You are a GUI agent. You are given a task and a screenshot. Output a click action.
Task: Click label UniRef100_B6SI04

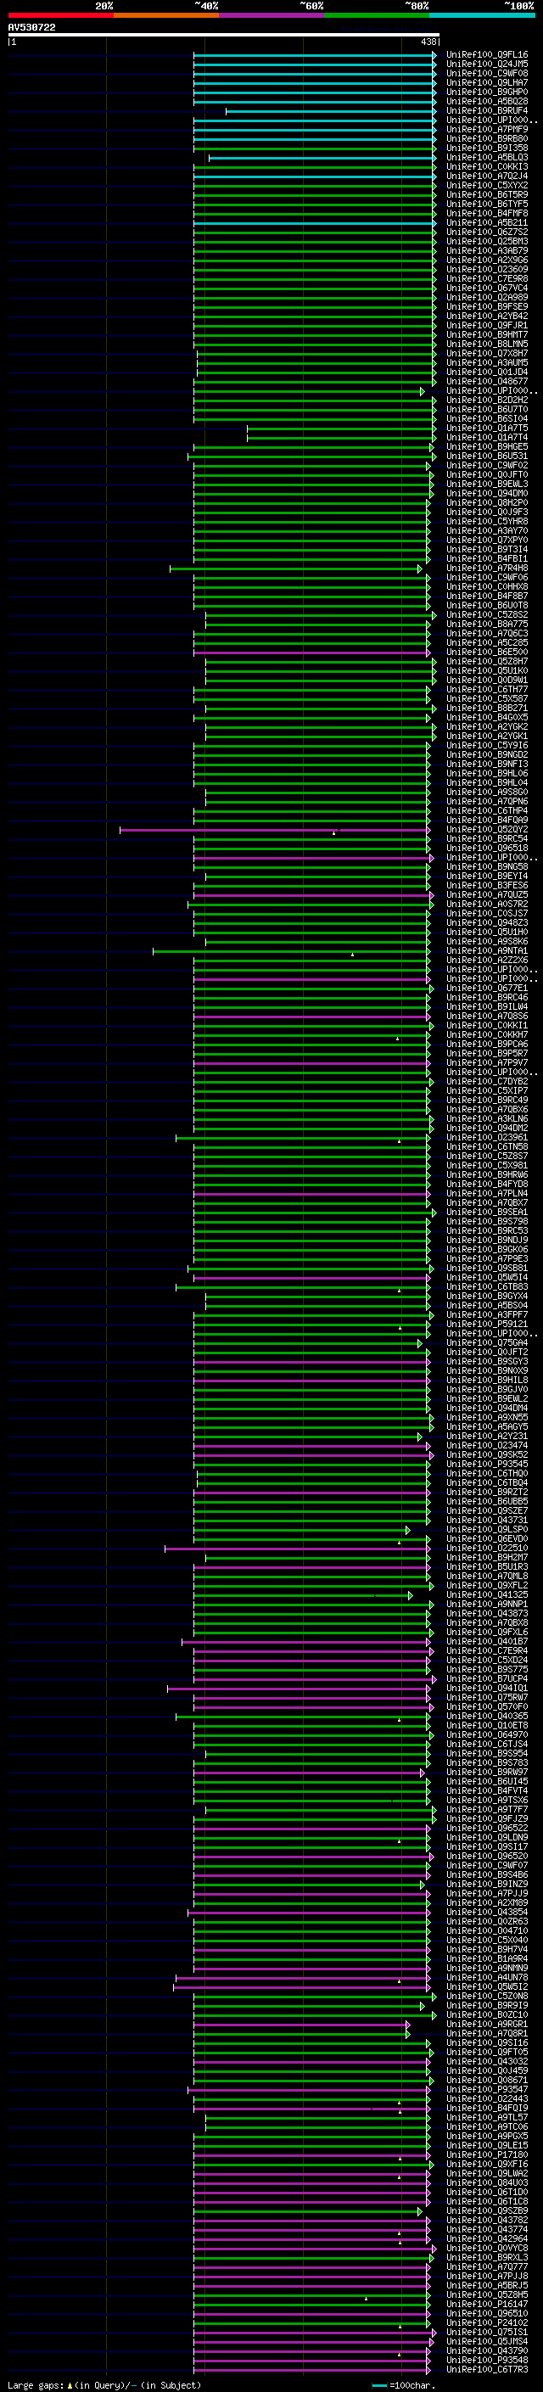pyautogui.click(x=487, y=419)
